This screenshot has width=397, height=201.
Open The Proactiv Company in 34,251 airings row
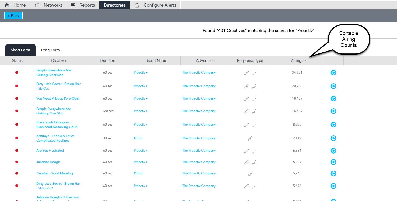click(199, 72)
